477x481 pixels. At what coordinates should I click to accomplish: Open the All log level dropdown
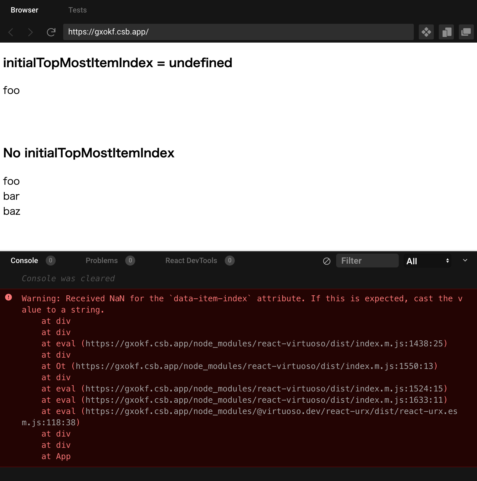tap(428, 261)
